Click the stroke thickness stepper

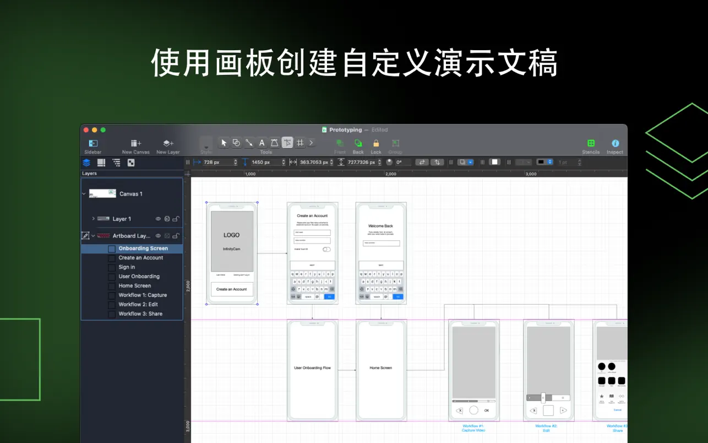point(580,163)
